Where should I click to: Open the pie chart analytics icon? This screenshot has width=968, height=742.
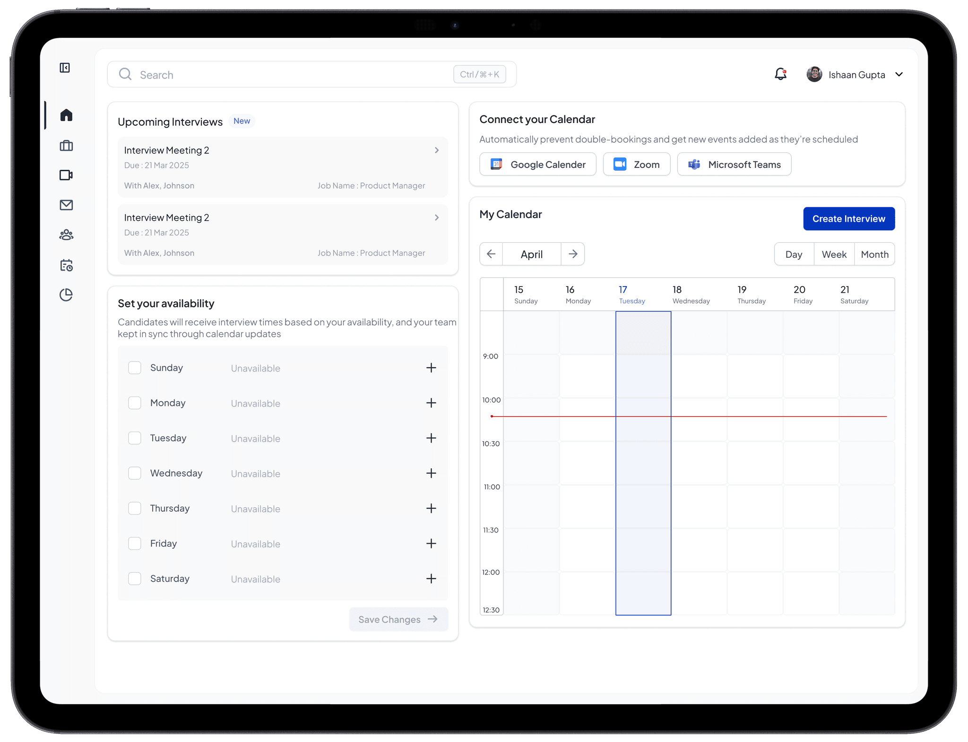coord(66,295)
